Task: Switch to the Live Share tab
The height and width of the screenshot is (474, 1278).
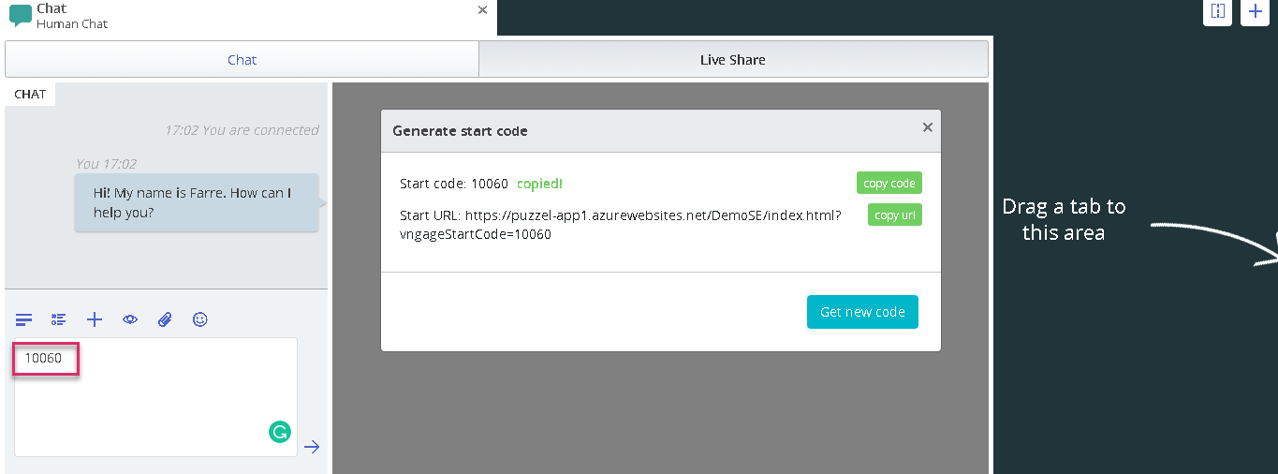Action: click(x=732, y=59)
